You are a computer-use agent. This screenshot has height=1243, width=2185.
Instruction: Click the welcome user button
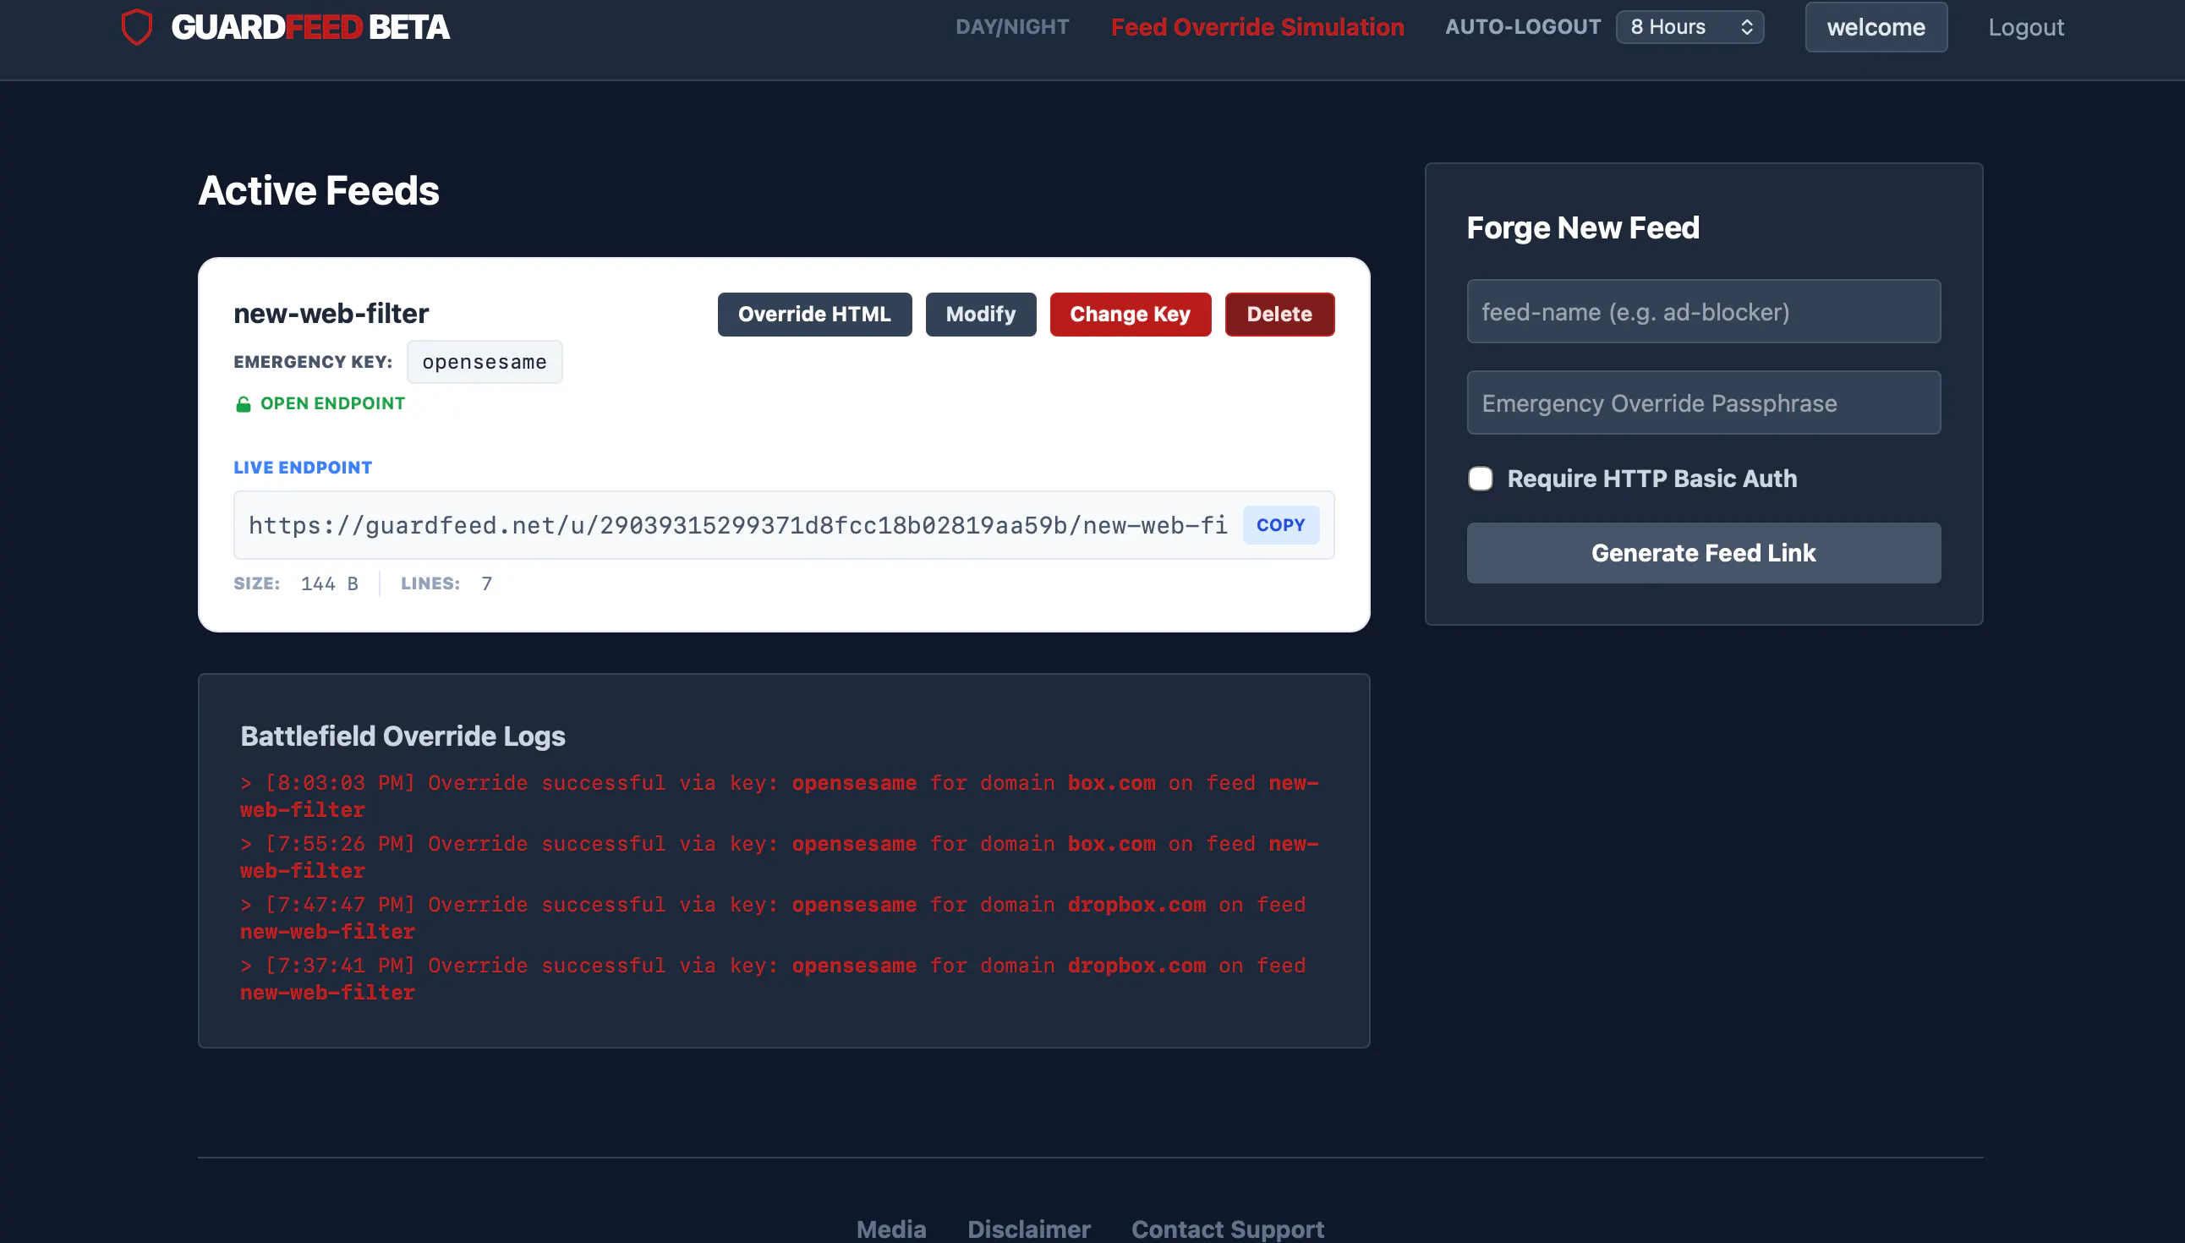click(1876, 27)
